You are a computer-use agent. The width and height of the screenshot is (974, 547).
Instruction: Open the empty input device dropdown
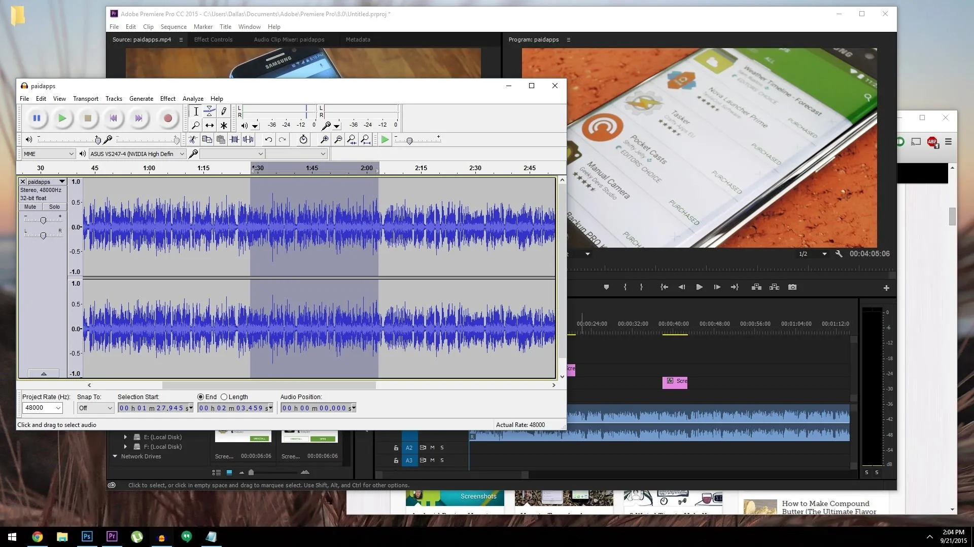[x=232, y=154]
